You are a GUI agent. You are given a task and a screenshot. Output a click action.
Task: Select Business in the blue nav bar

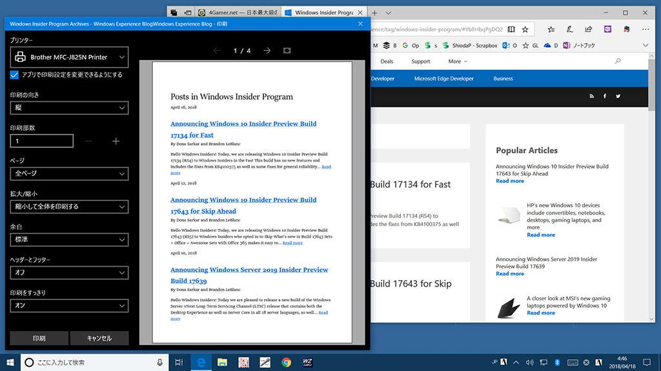point(503,79)
